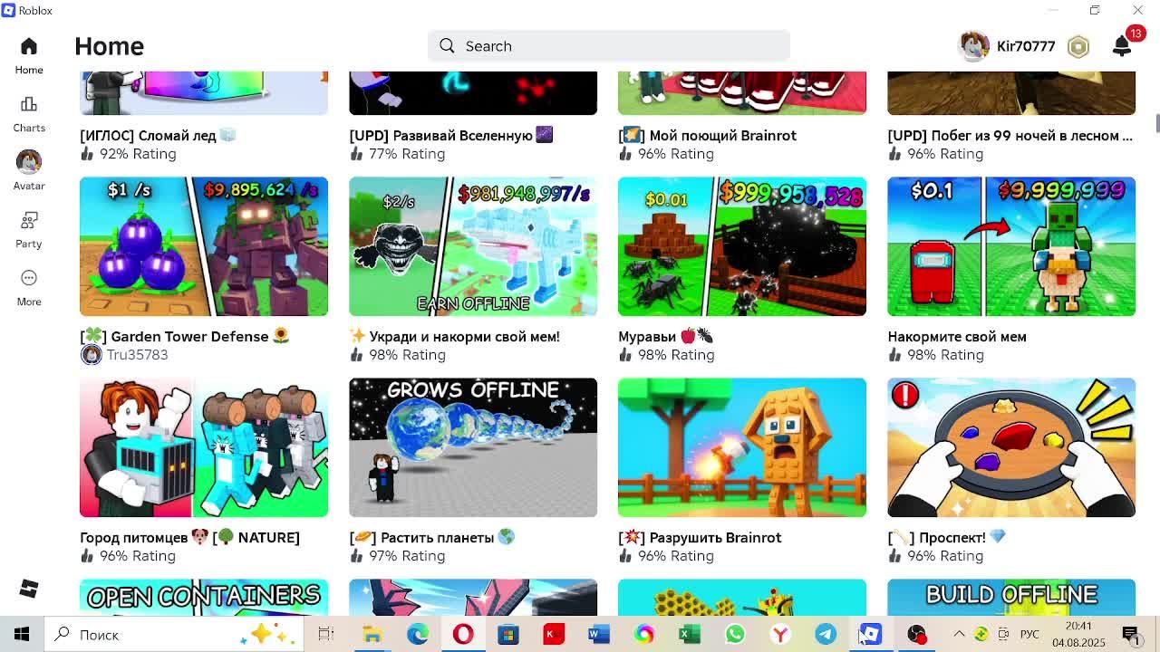Open WhatsApp from the taskbar
The height and width of the screenshot is (652, 1160).
734,634
